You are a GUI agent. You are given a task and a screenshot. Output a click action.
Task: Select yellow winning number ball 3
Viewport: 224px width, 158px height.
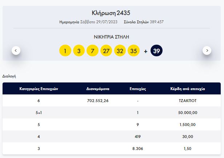79,51
